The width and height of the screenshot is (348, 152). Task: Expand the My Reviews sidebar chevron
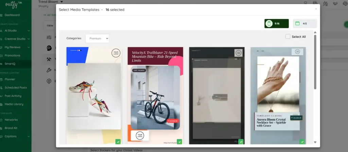(29, 47)
